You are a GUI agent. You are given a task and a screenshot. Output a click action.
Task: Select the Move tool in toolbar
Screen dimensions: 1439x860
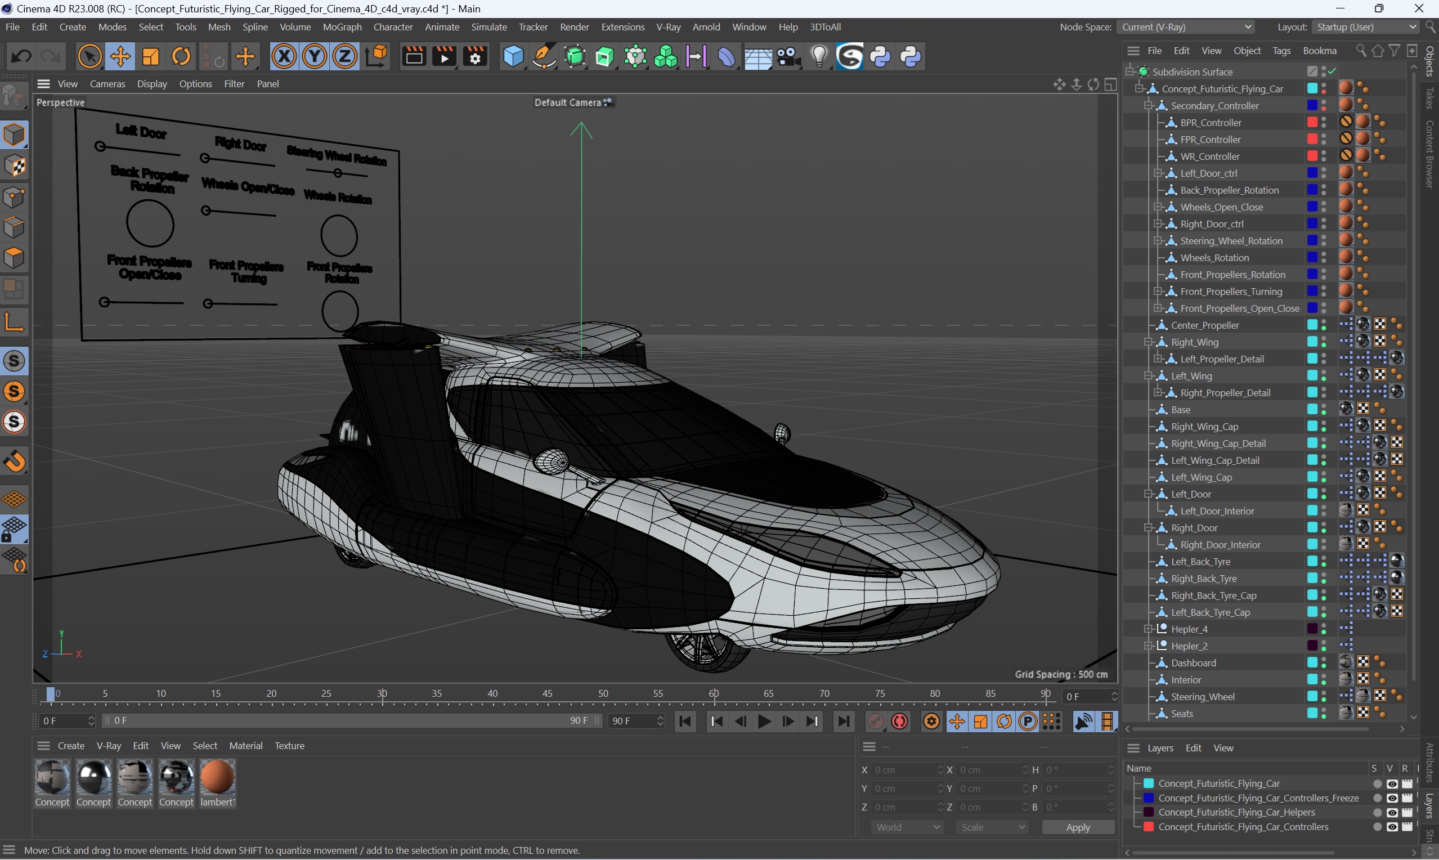[121, 56]
